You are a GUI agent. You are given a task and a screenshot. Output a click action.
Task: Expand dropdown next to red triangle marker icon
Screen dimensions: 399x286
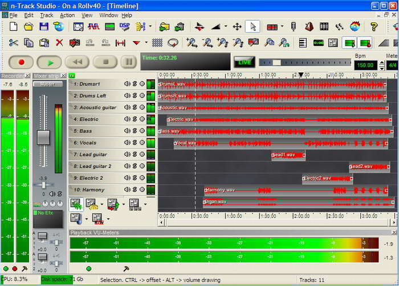(146, 43)
